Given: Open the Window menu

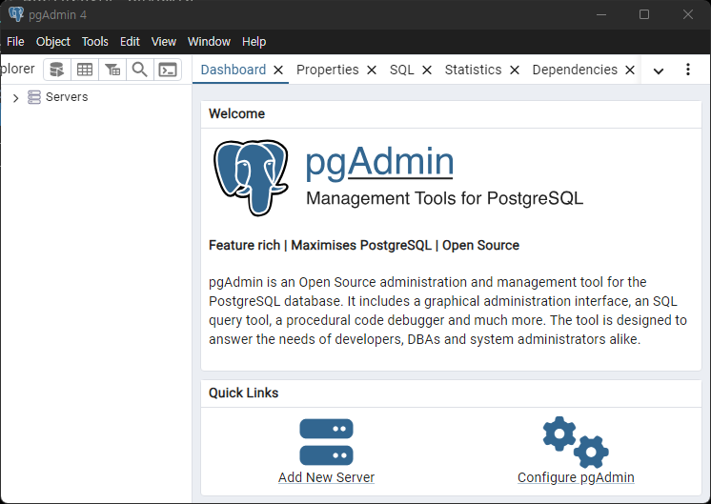Looking at the screenshot, I should pyautogui.click(x=209, y=42).
